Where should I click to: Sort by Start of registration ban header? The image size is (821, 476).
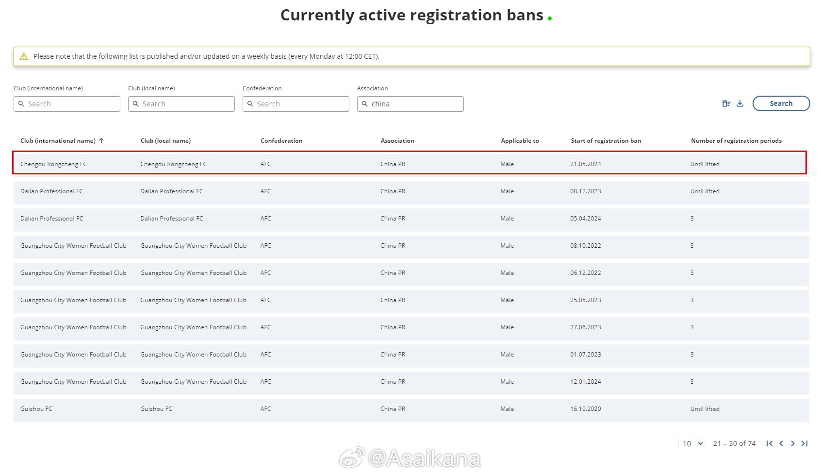coord(606,141)
